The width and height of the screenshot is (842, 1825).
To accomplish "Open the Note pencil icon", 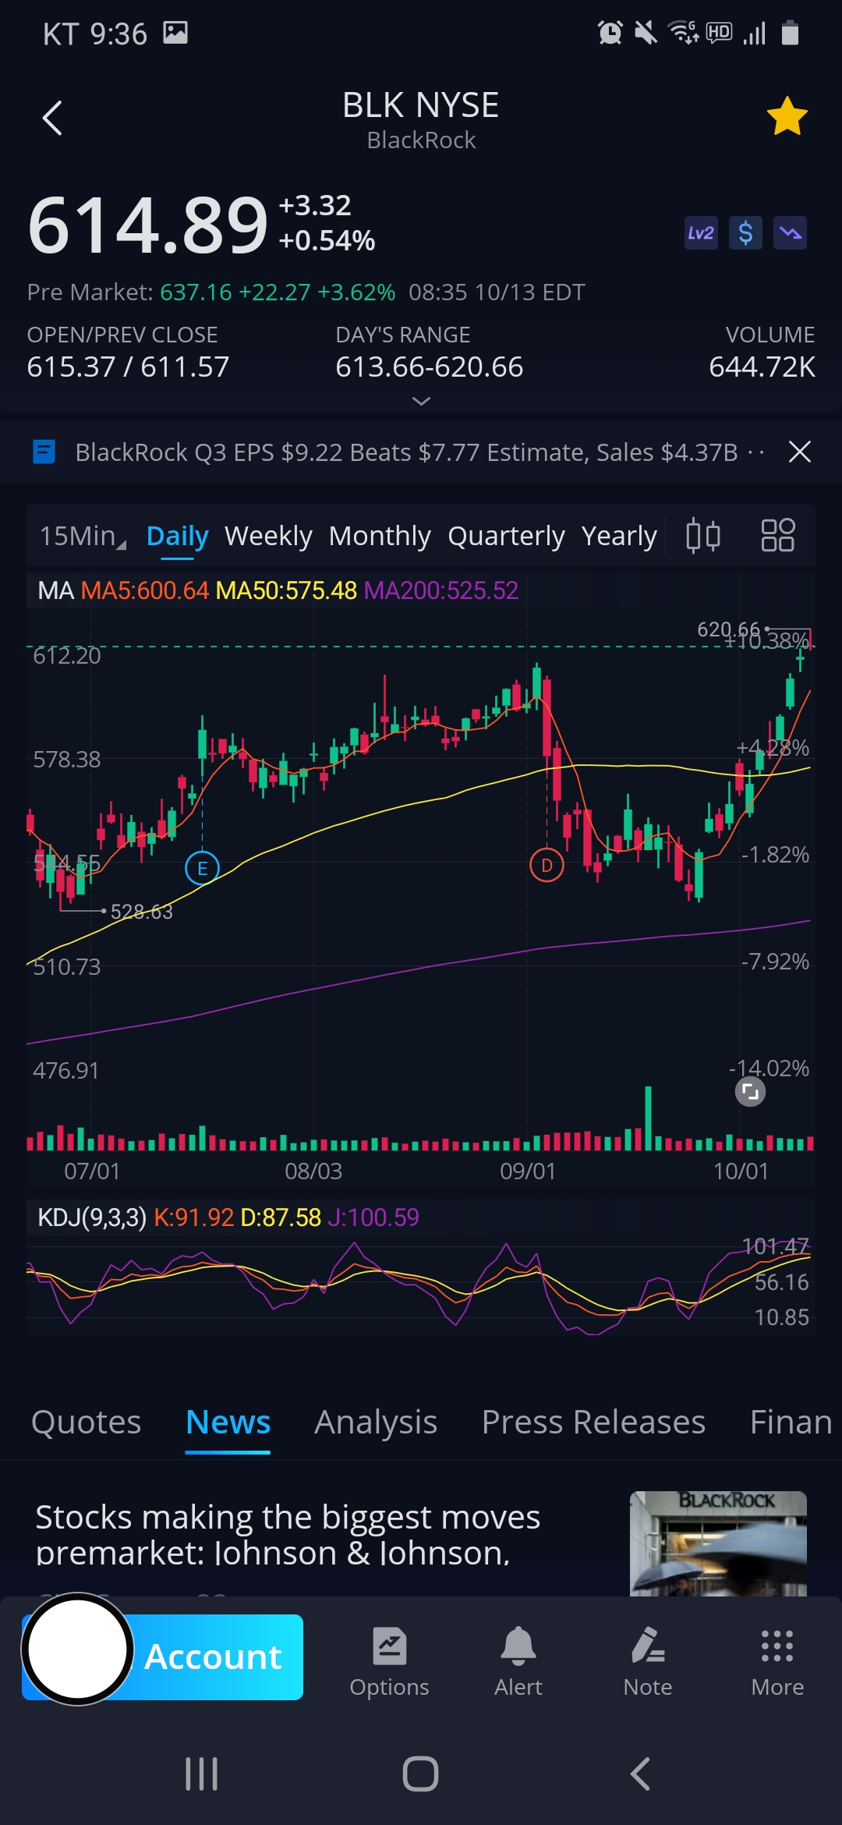I will [648, 1661].
